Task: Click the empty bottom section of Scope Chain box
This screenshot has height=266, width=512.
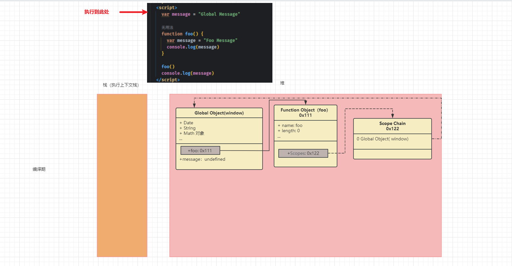Action: pos(392,154)
